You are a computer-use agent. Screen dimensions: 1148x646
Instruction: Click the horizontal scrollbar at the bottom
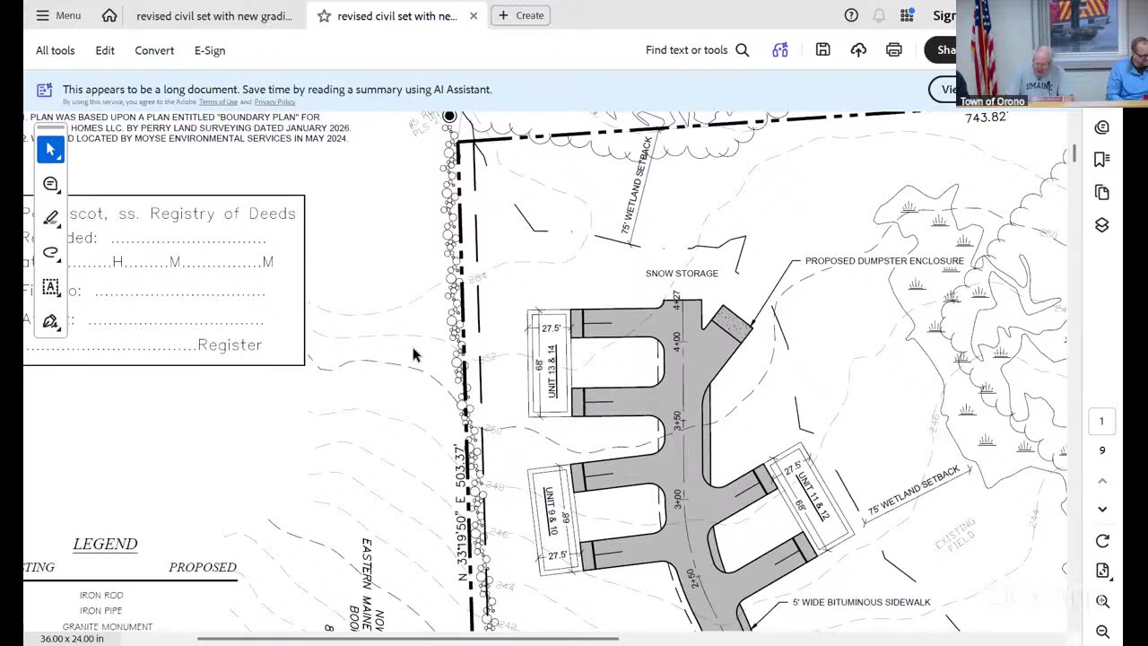coord(407,639)
